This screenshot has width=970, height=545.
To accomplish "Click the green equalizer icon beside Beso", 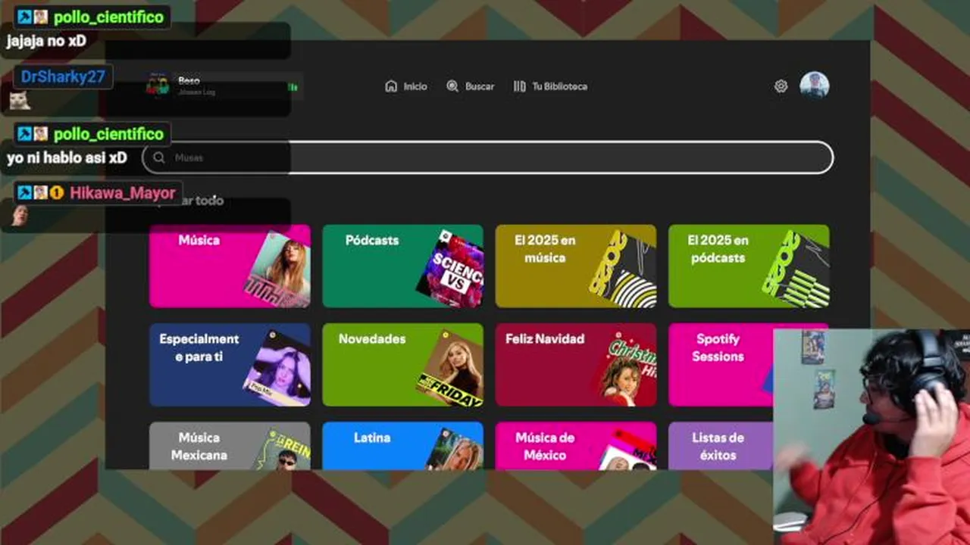I will coord(293,87).
